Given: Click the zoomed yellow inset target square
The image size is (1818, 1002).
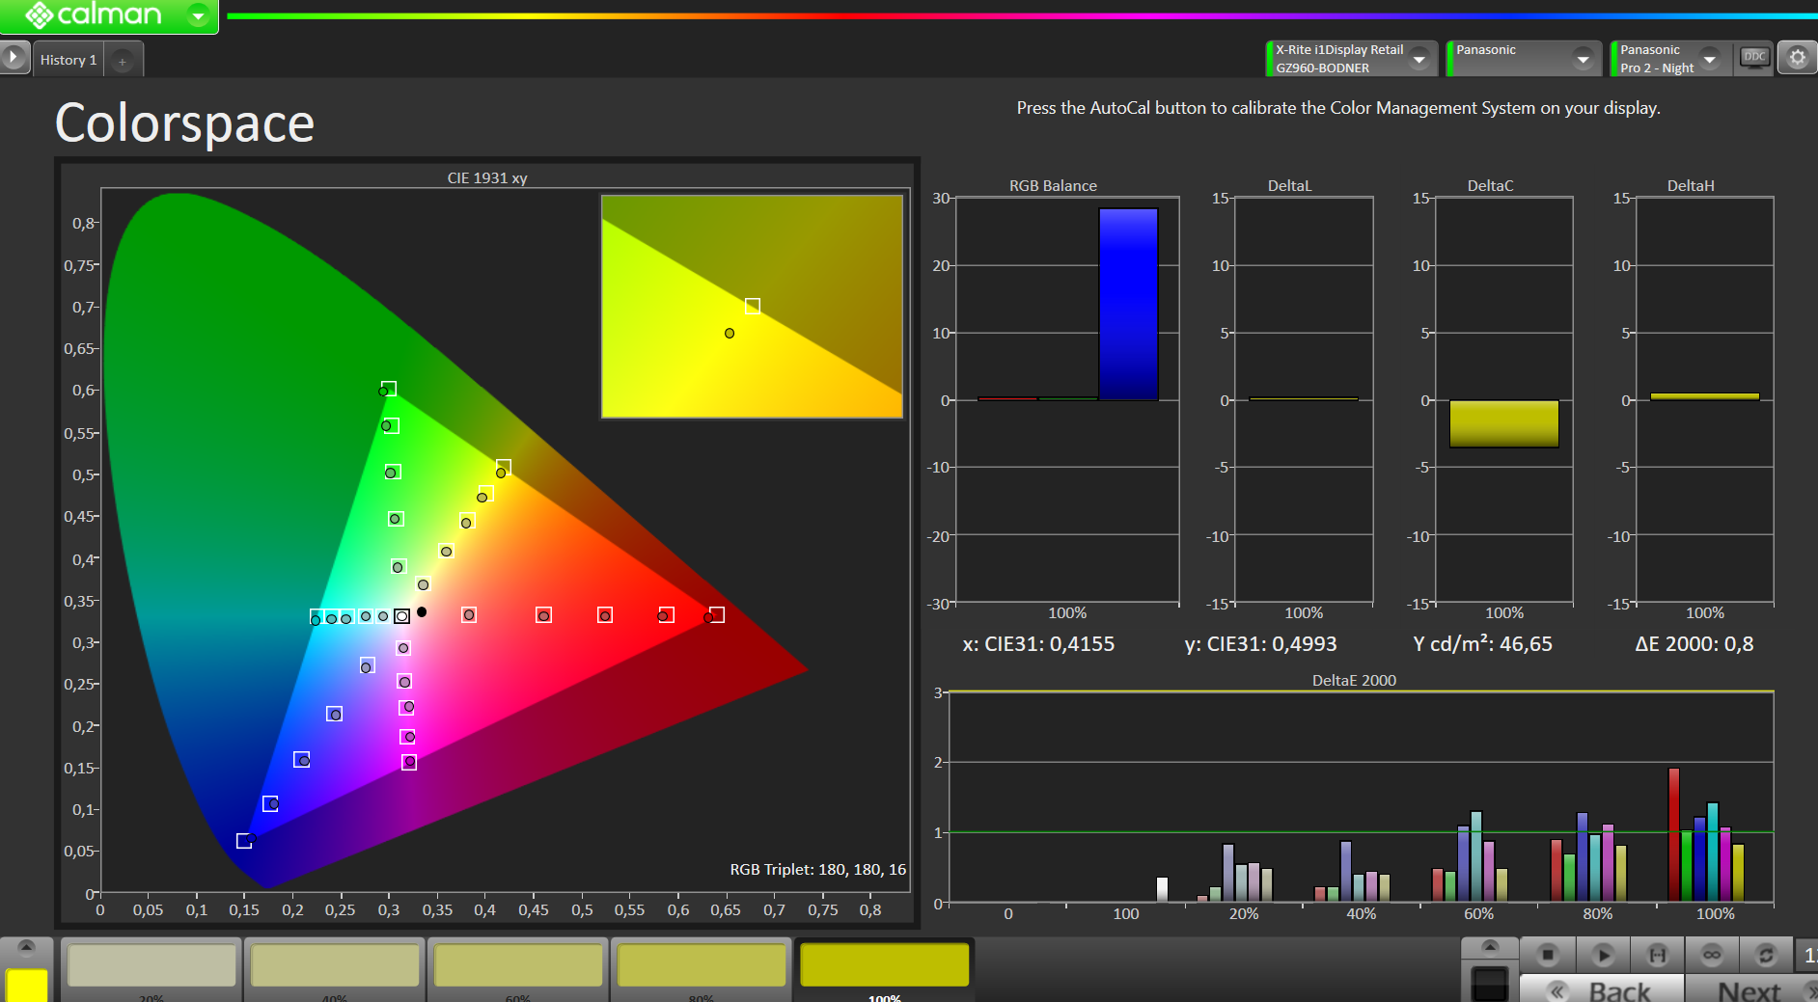Looking at the screenshot, I should 753,306.
